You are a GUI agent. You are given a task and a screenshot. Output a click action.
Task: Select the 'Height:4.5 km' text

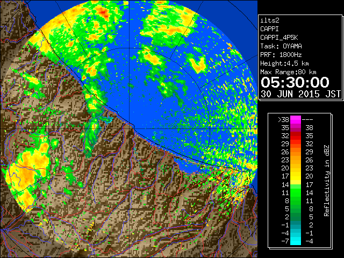click(x=284, y=63)
